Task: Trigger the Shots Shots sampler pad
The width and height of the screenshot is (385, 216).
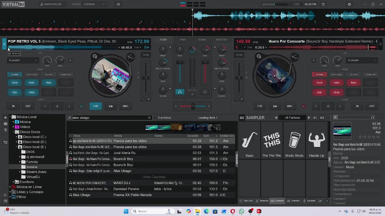Action: click(x=294, y=140)
